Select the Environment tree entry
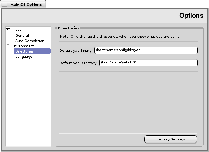Screen dimensions: 209x152 [x=23, y=46]
